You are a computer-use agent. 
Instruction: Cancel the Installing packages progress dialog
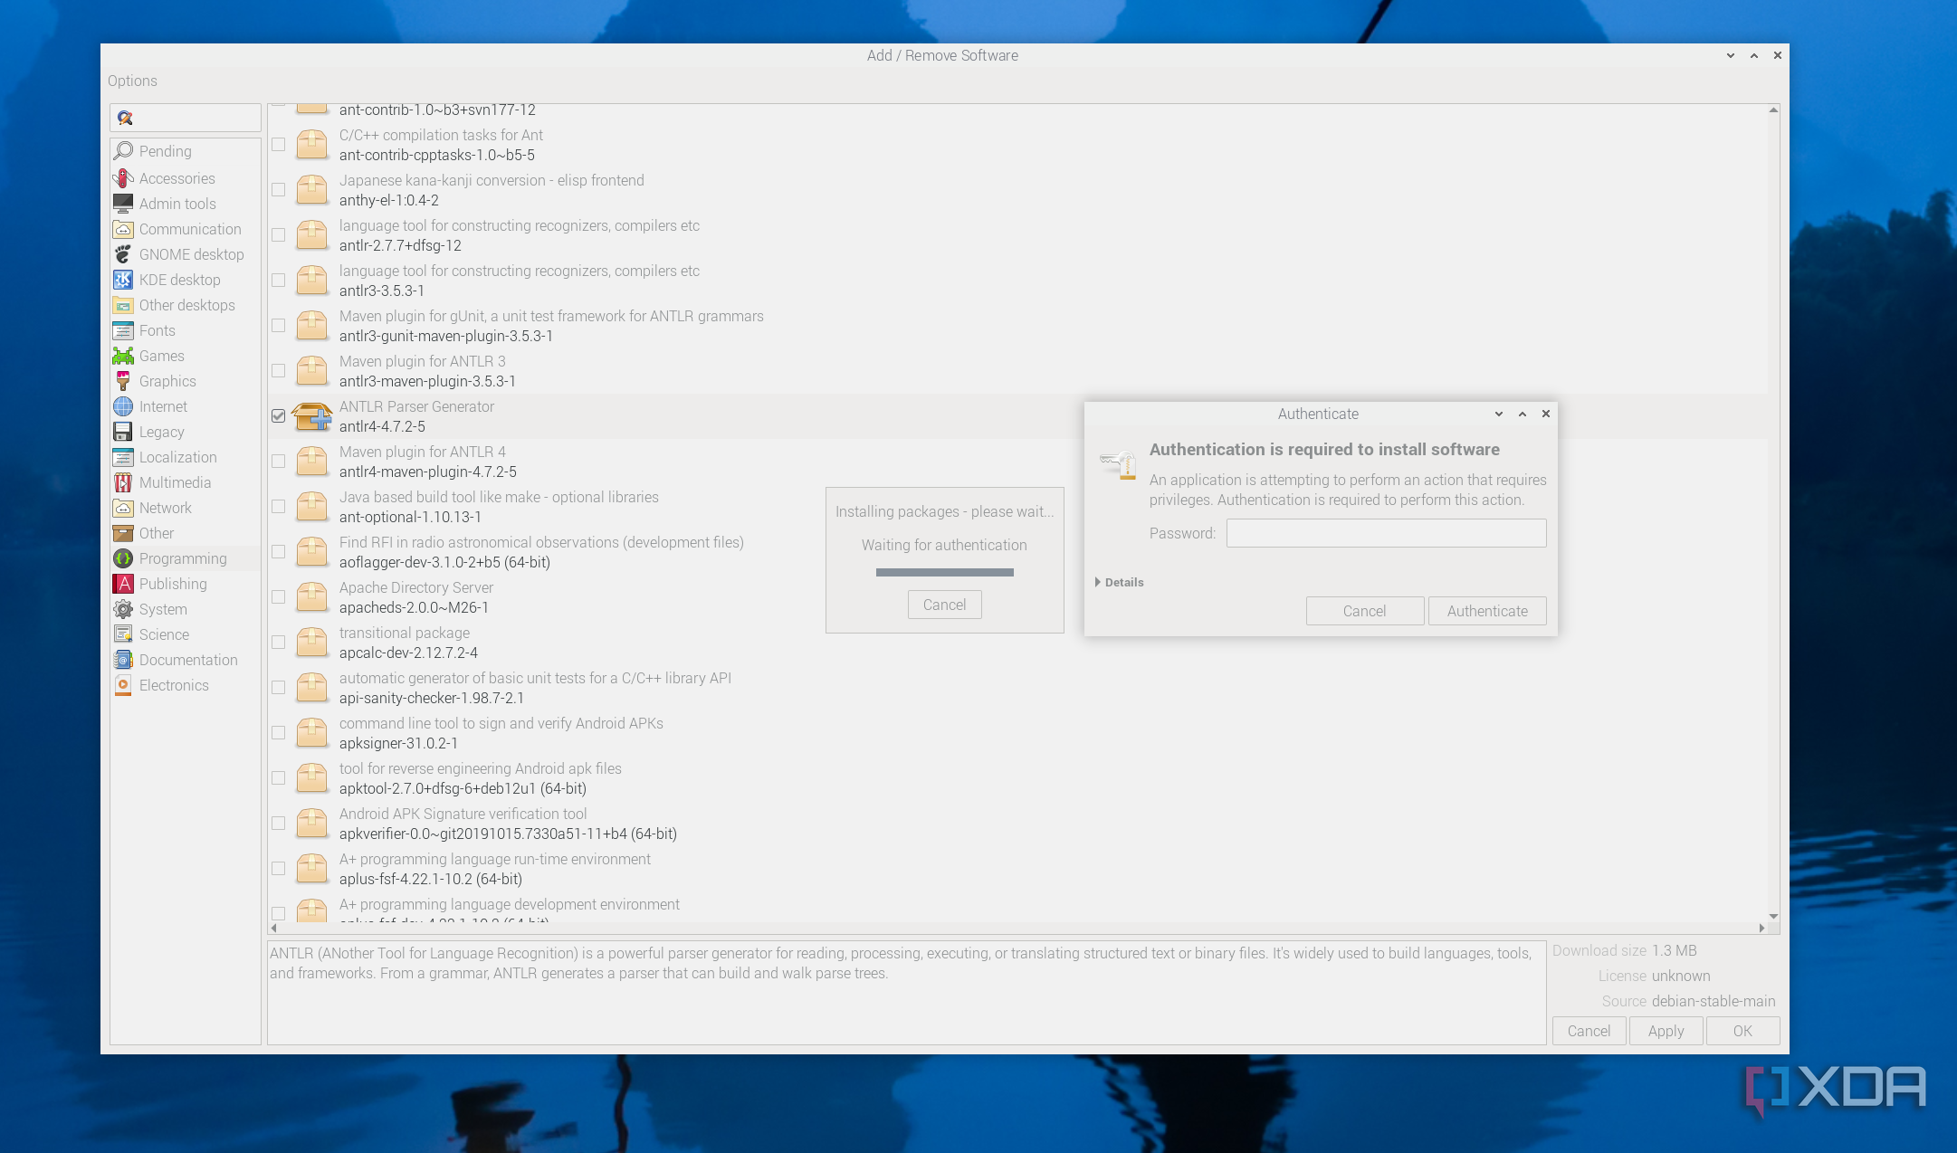point(944,605)
